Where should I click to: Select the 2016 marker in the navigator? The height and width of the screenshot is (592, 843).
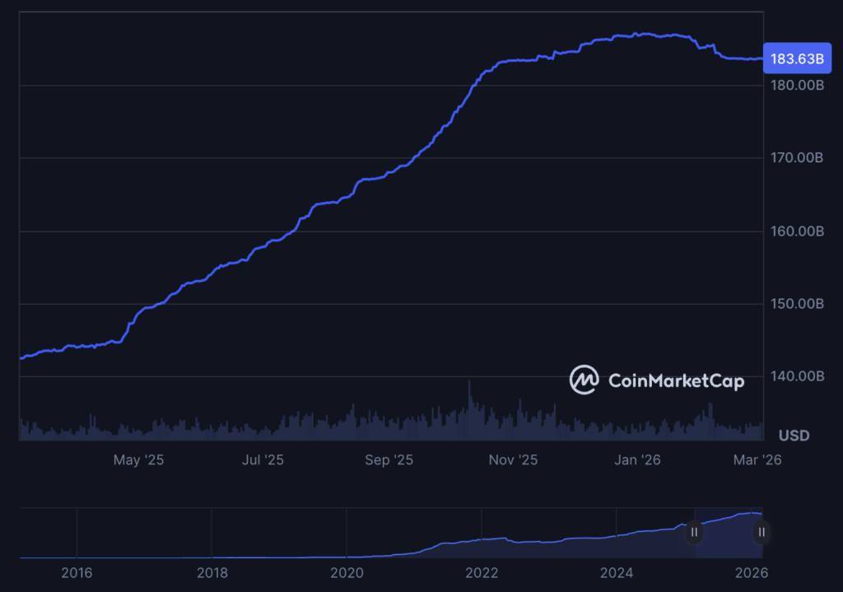(x=77, y=572)
